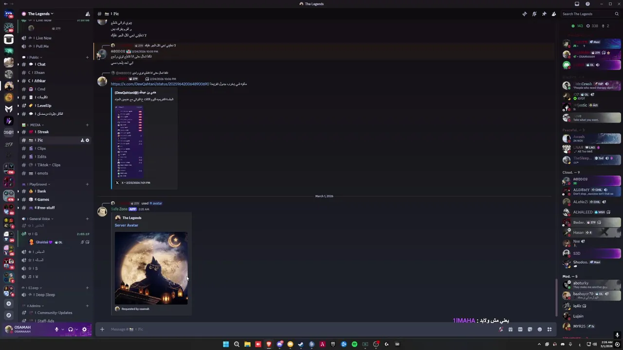The image size is (623, 350).
Task: Click create invite icon on Pic channel
Action: pos(82,140)
